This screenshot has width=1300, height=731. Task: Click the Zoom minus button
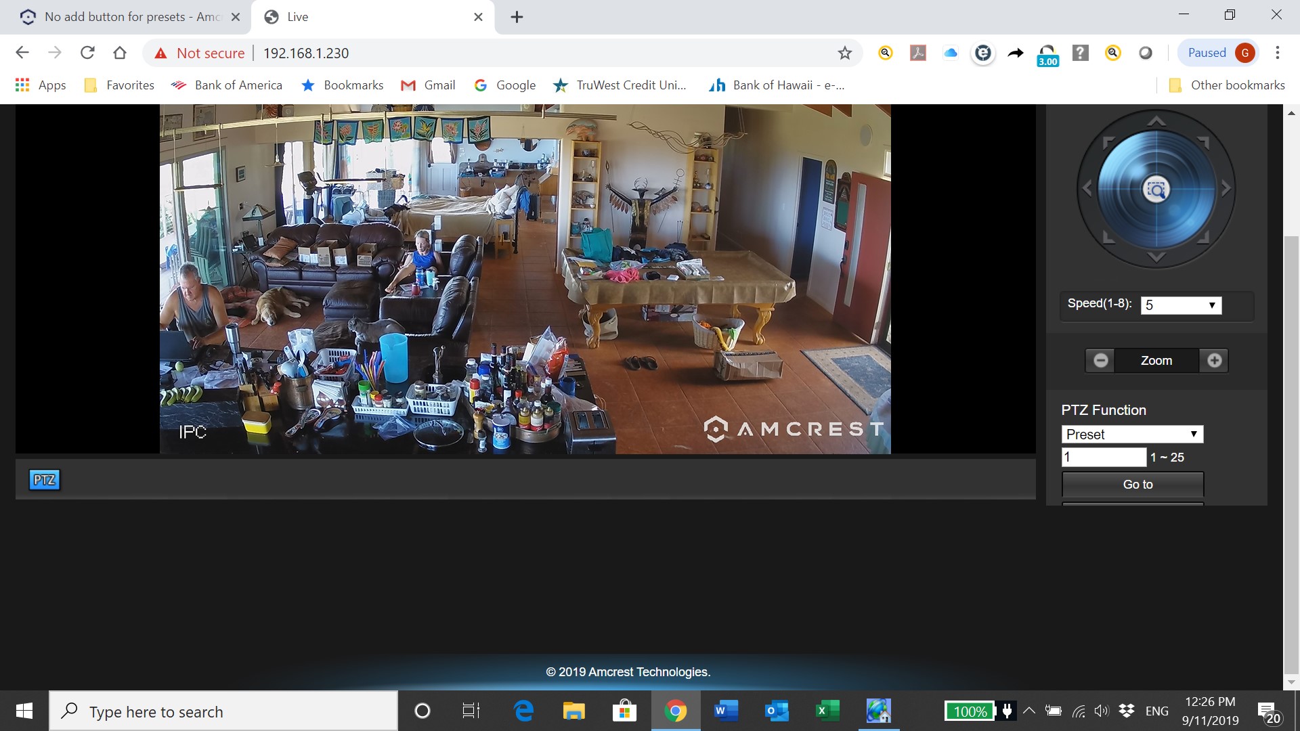click(x=1100, y=361)
